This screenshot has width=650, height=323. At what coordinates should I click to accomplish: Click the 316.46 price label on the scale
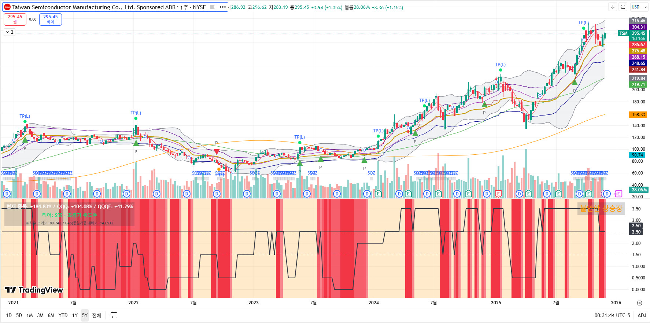click(638, 21)
